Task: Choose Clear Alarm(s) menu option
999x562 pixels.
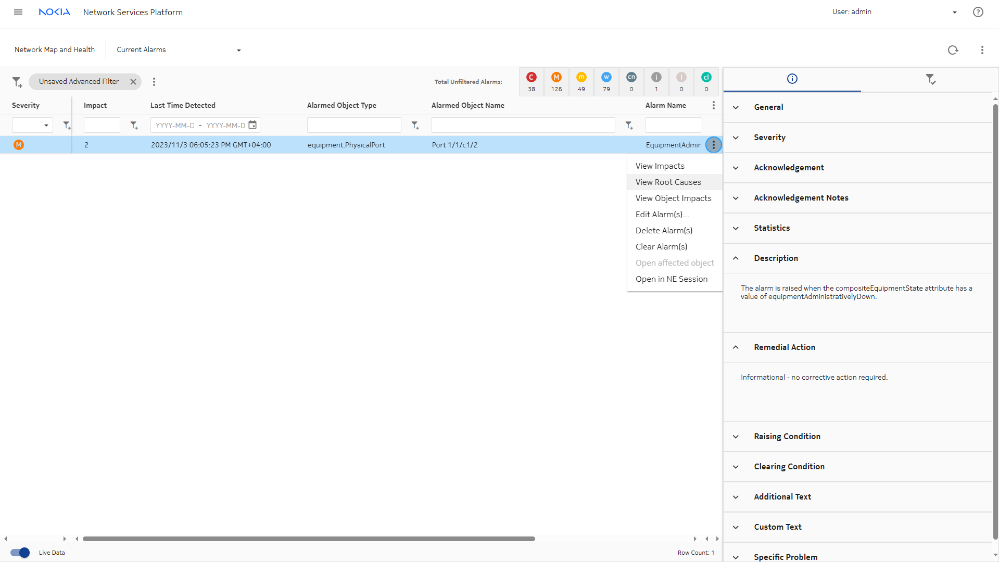Action: tap(661, 247)
